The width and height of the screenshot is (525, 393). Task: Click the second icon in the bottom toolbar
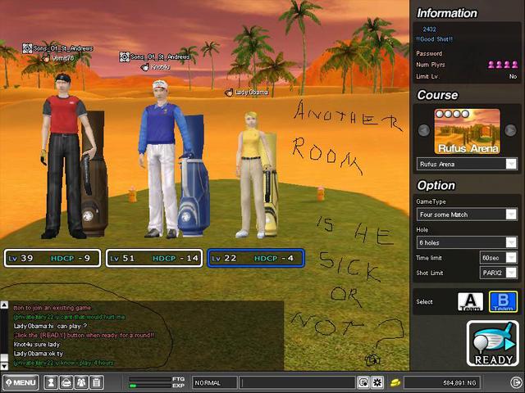[66, 382]
